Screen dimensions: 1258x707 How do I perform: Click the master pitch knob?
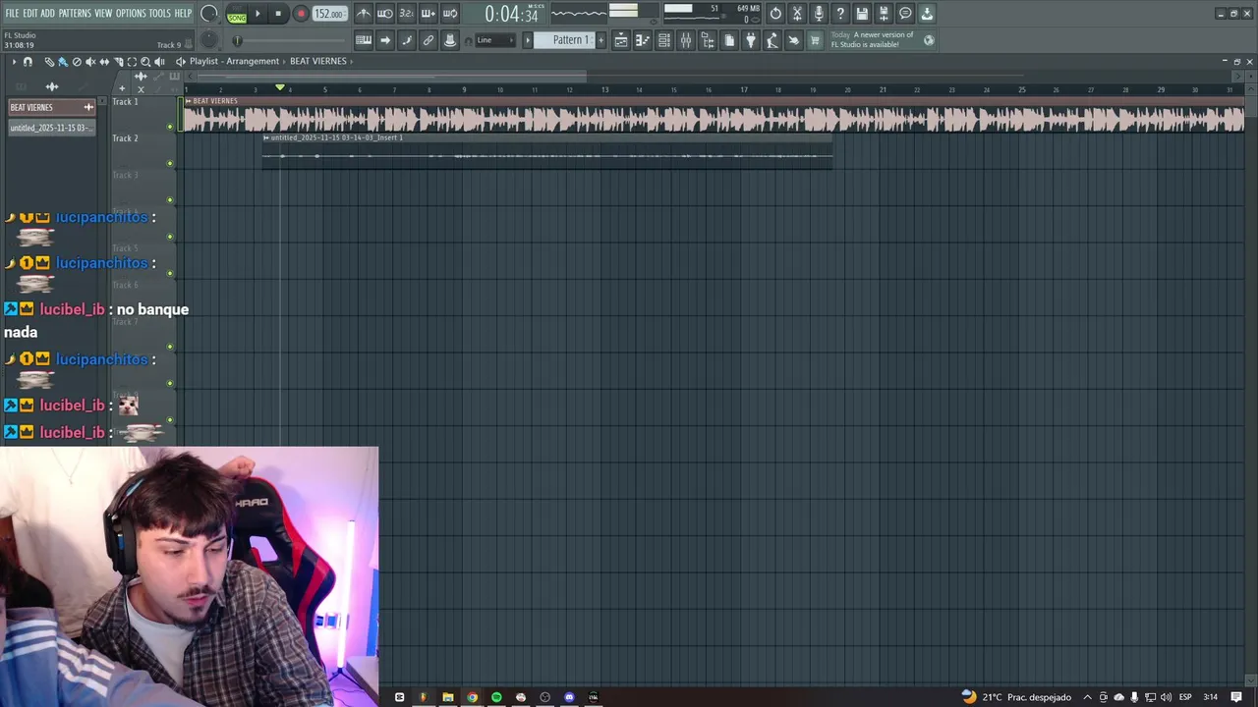(209, 39)
